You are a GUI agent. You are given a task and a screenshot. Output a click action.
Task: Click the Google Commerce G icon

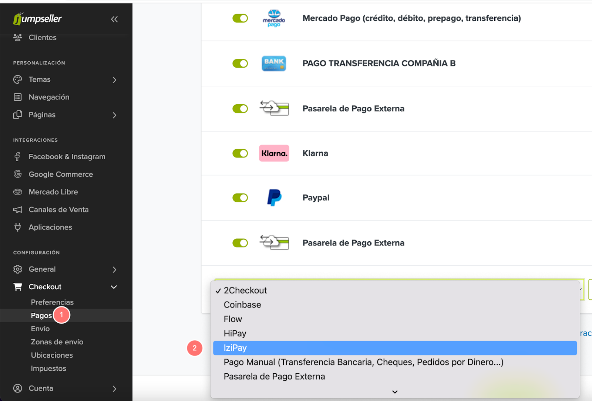click(17, 174)
